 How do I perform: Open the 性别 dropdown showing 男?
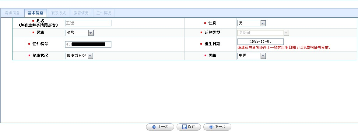[x=263, y=23]
